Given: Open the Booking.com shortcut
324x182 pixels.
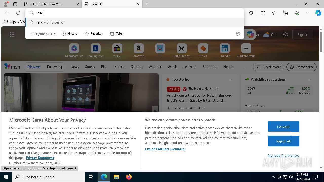Looking at the screenshot, I should click(96, 51).
